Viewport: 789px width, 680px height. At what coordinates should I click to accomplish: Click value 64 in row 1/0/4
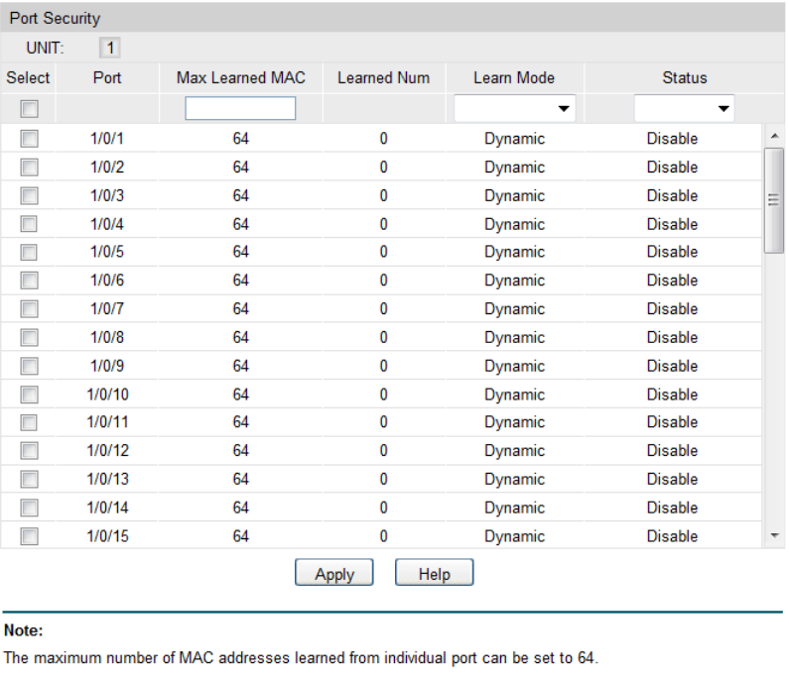click(x=241, y=224)
